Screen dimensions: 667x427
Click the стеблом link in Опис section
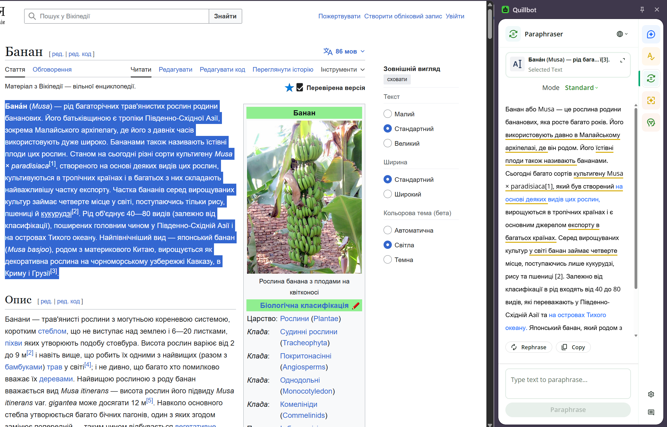52,331
